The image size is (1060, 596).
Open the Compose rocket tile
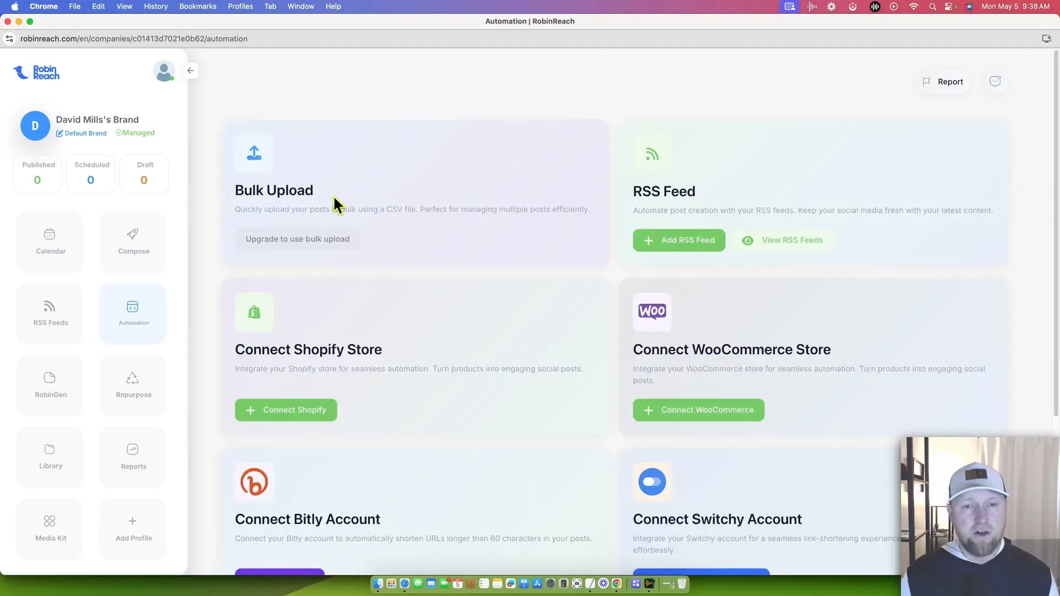pyautogui.click(x=133, y=242)
